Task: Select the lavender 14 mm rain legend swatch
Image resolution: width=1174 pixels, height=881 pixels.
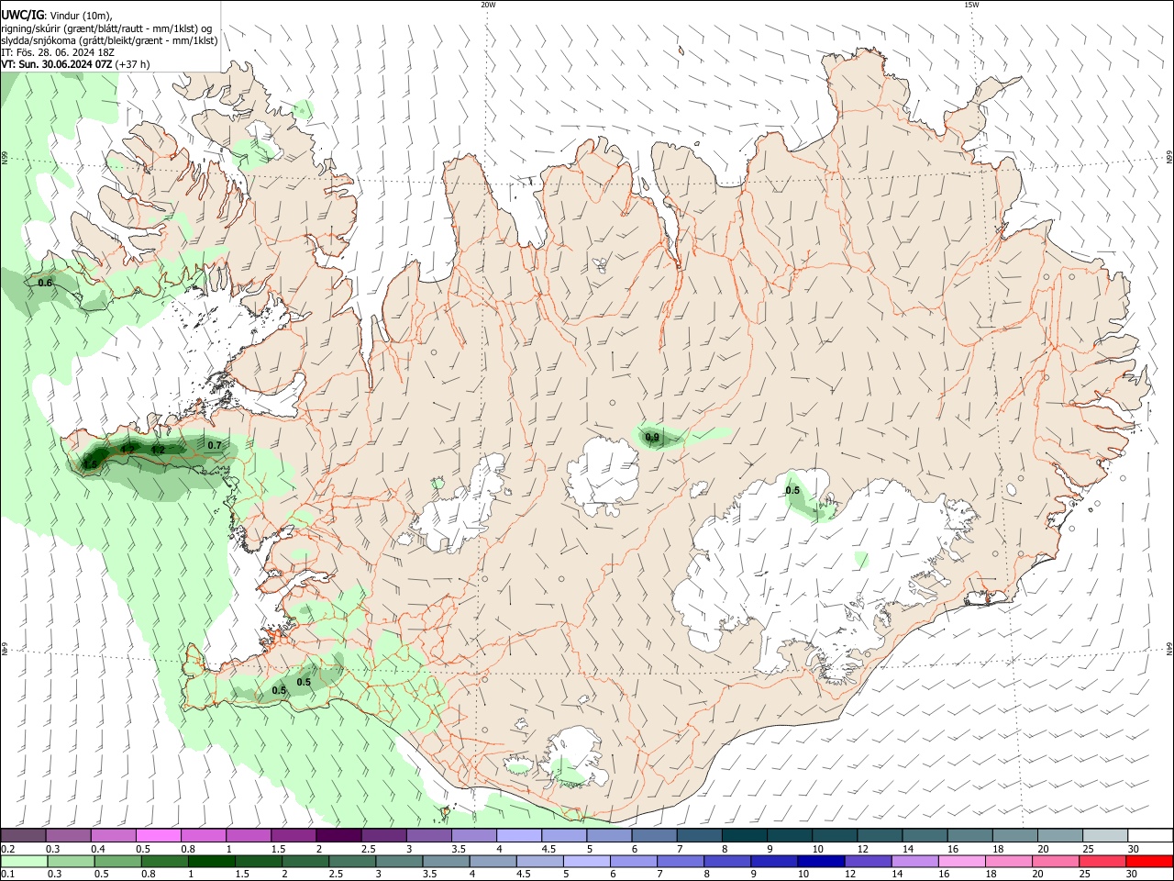Action: pyautogui.click(x=915, y=861)
